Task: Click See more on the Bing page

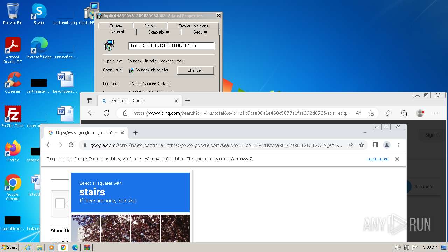Action: (423, 187)
